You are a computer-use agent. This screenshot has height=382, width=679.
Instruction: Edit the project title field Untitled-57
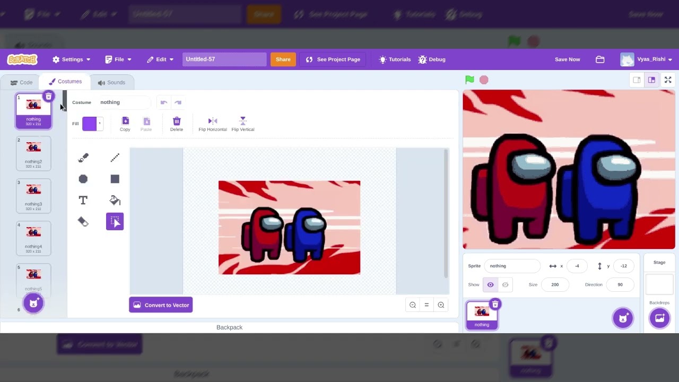pos(224,59)
